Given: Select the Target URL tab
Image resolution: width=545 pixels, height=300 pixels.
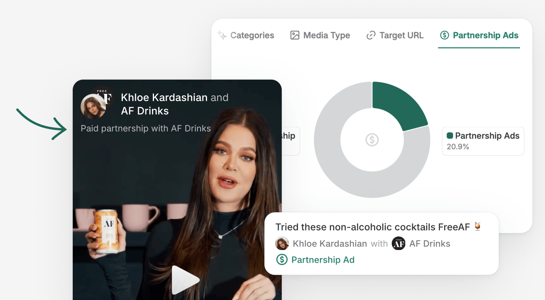Looking at the screenshot, I should (x=395, y=35).
